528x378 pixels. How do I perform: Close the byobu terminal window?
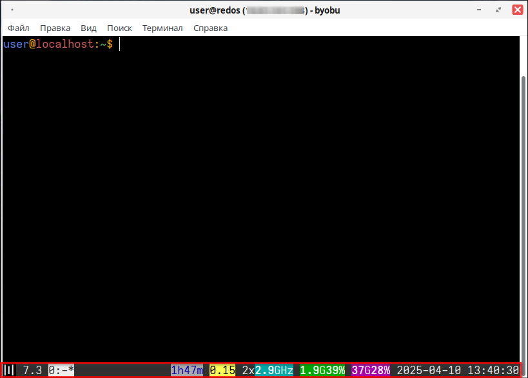click(518, 10)
